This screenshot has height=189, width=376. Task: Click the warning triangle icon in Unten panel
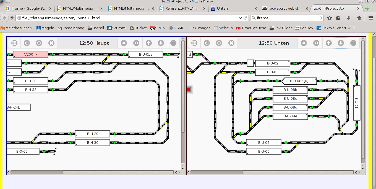point(304,43)
